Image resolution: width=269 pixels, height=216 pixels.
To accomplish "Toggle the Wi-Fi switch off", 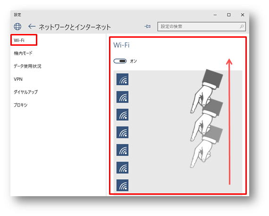I will click(120, 61).
